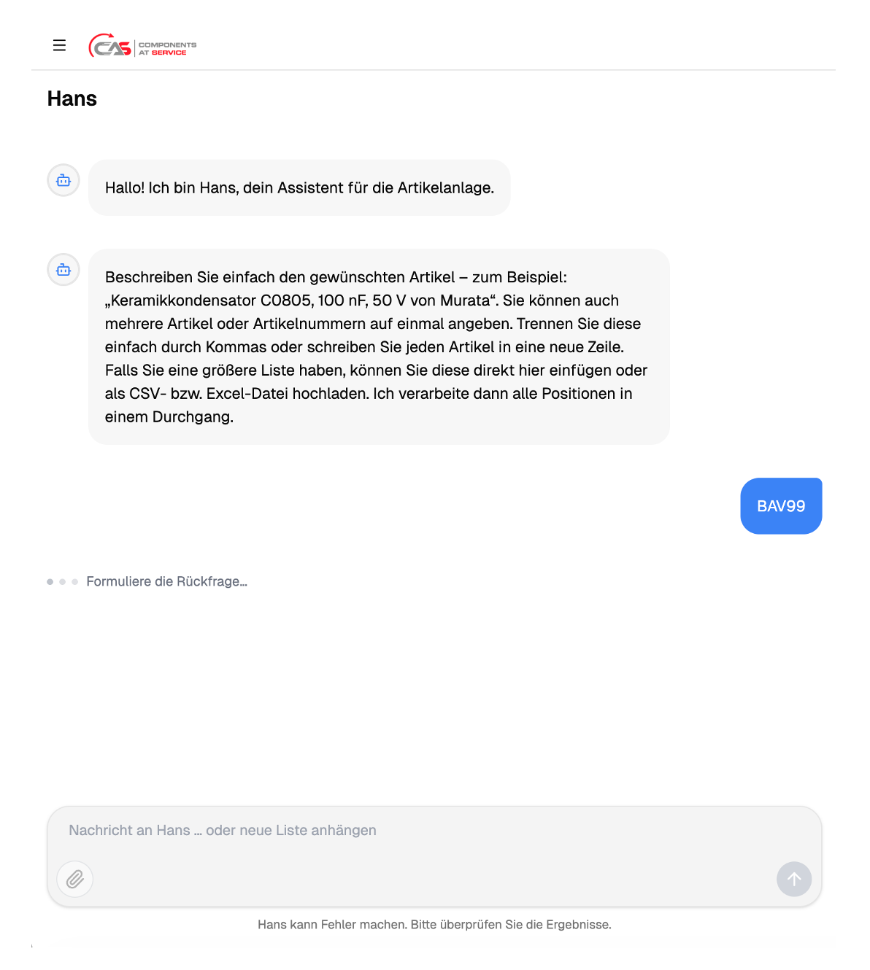Viewport: 870px width, 970px height.
Task: Click the 'Hans' page heading
Action: 72,98
